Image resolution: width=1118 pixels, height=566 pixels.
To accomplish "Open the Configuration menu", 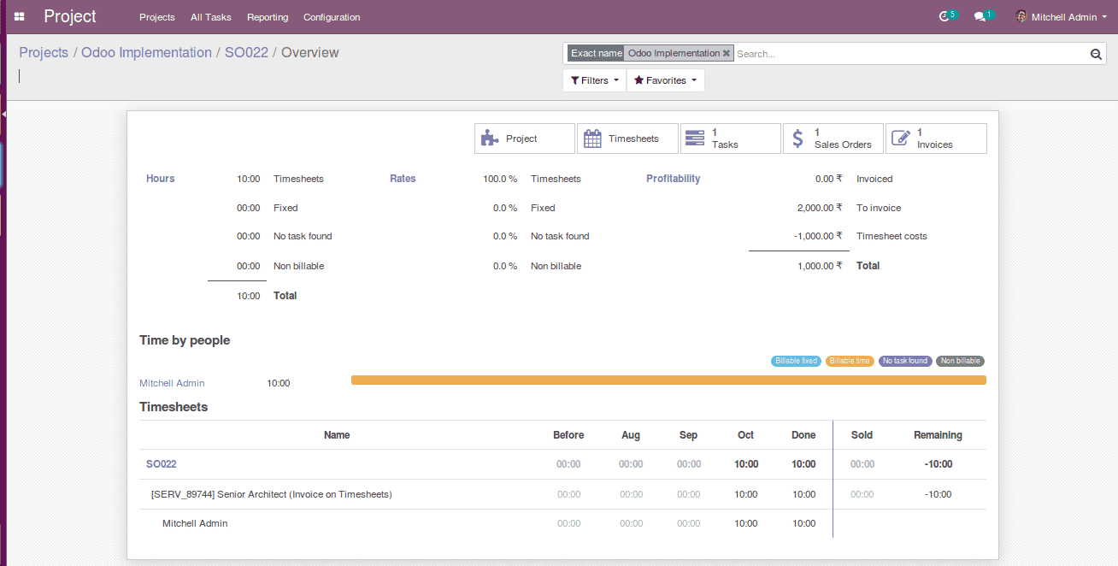I will tap(332, 17).
